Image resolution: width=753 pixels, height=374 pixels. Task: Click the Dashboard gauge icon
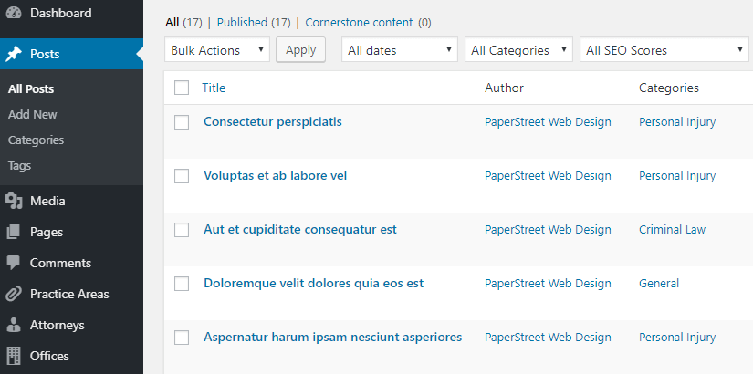[14, 13]
